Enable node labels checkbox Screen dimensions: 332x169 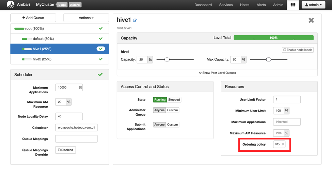(298, 50)
